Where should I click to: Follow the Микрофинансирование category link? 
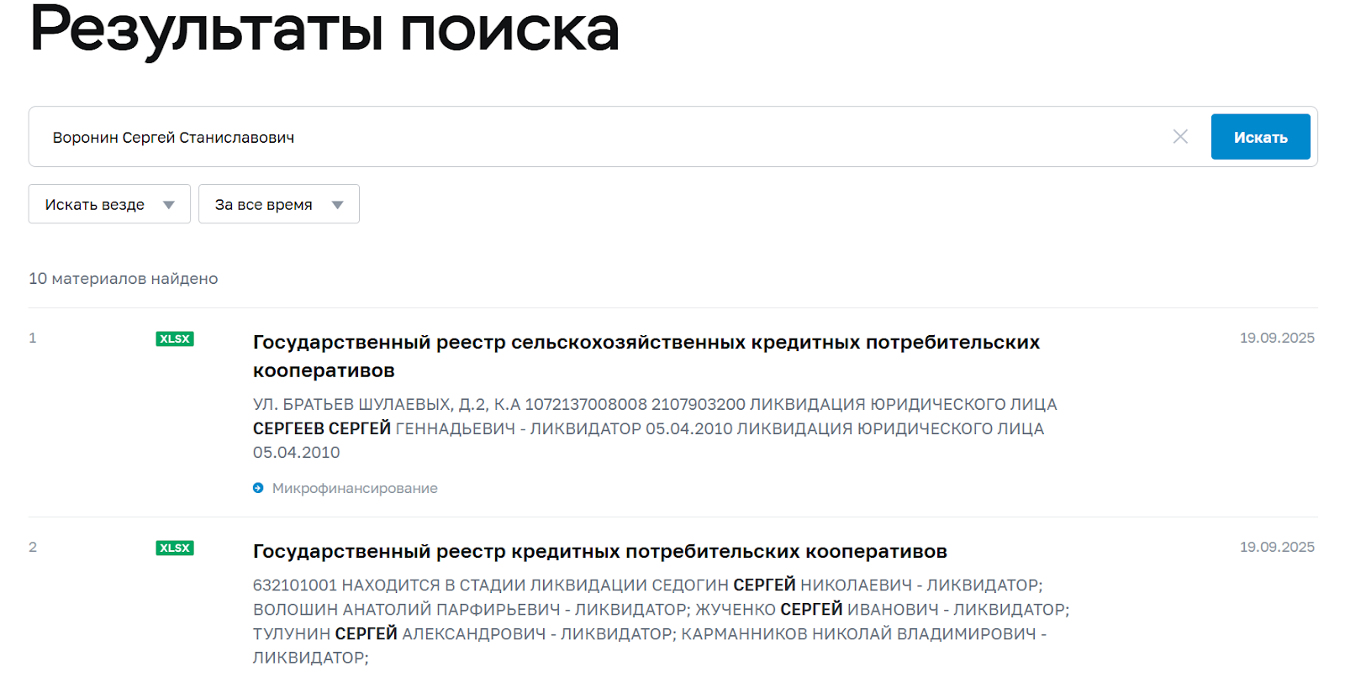tap(355, 488)
